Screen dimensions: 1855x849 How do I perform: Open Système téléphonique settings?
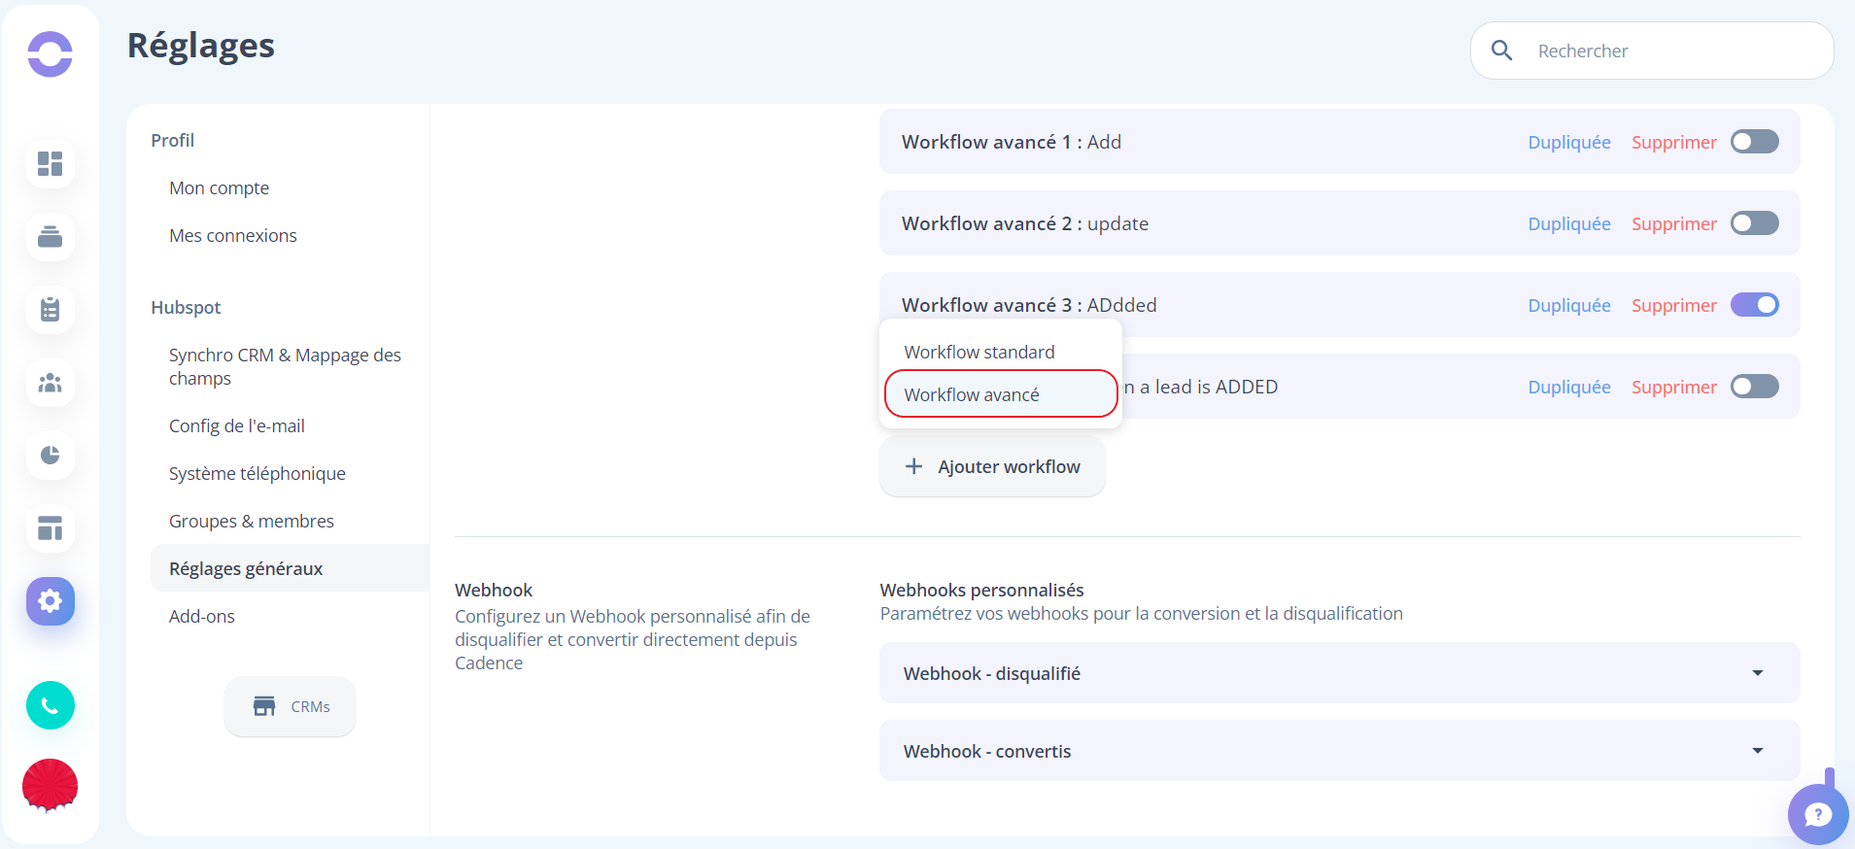tap(258, 473)
